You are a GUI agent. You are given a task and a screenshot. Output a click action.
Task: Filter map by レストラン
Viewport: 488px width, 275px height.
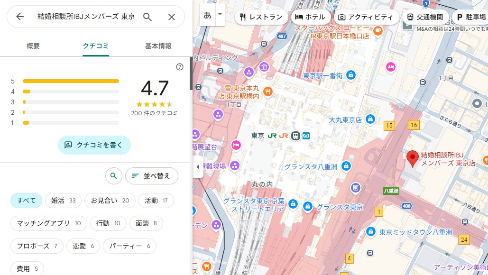(x=261, y=17)
